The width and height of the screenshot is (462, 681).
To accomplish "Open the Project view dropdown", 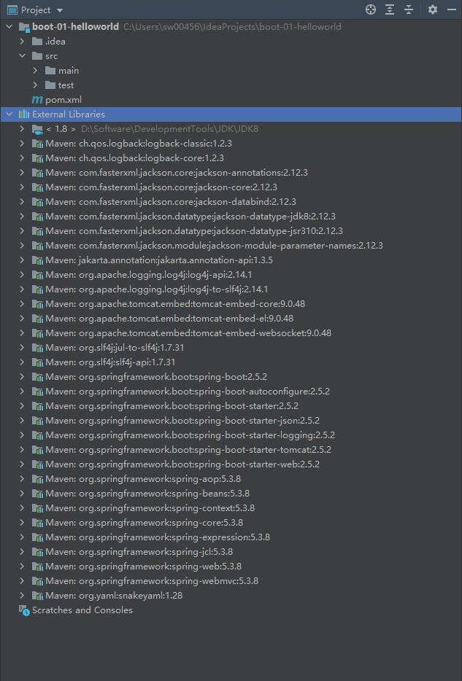I will click(x=60, y=10).
